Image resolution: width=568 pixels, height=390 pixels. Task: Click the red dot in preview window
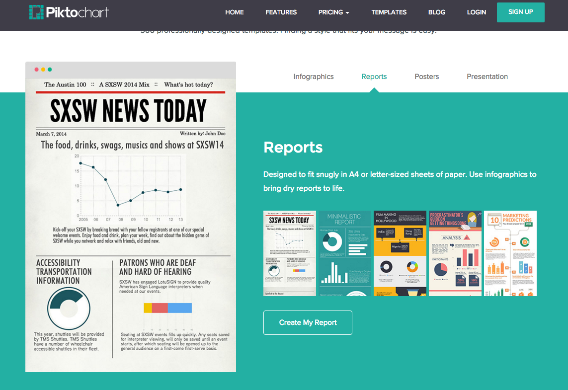point(37,70)
